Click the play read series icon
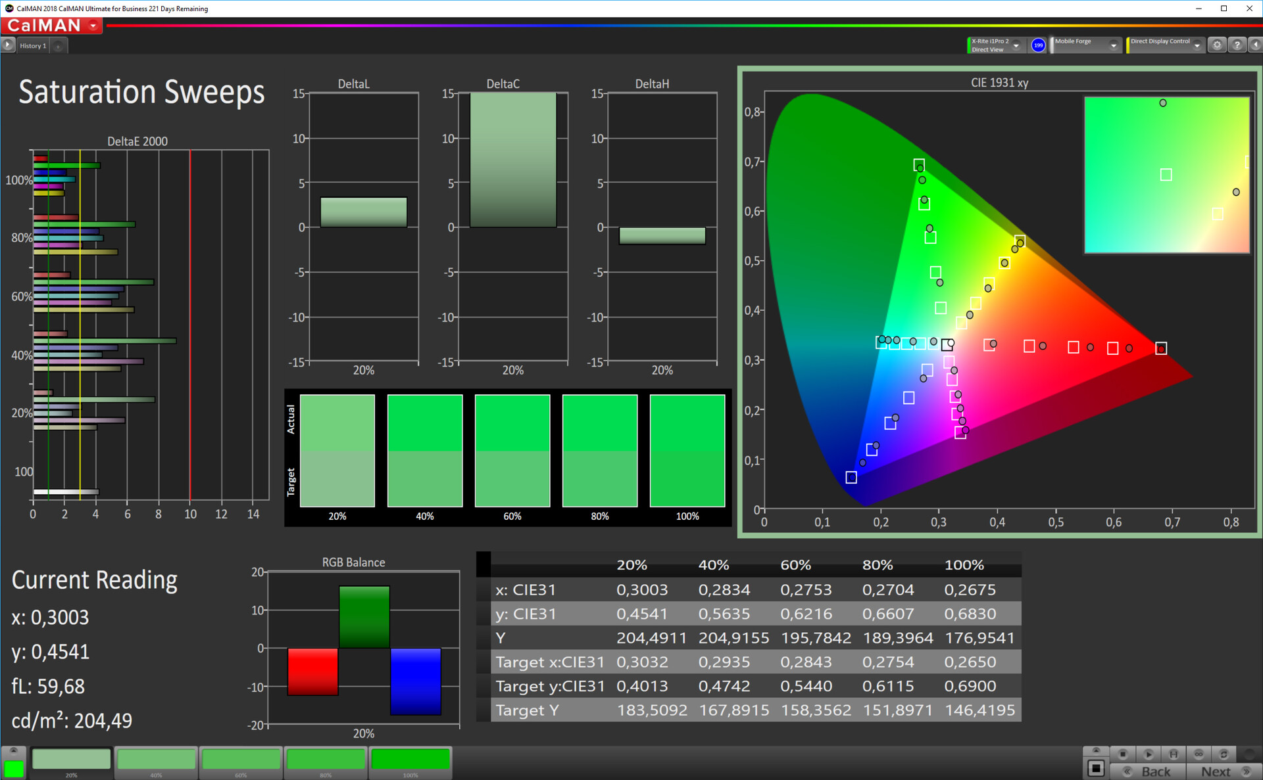The width and height of the screenshot is (1263, 780). point(1149,754)
